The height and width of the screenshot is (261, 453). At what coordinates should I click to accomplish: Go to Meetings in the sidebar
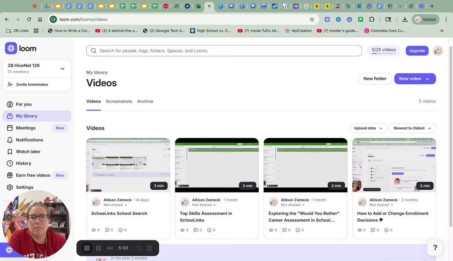tap(25, 128)
